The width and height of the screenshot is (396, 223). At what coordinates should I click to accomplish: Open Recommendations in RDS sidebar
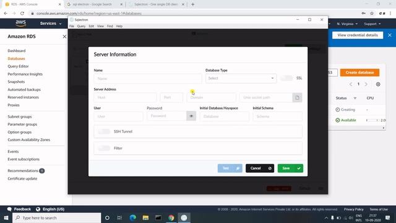click(x=23, y=171)
